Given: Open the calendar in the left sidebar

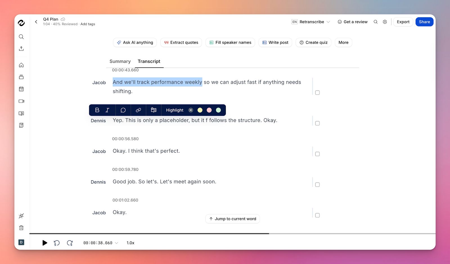Looking at the screenshot, I should [21, 89].
